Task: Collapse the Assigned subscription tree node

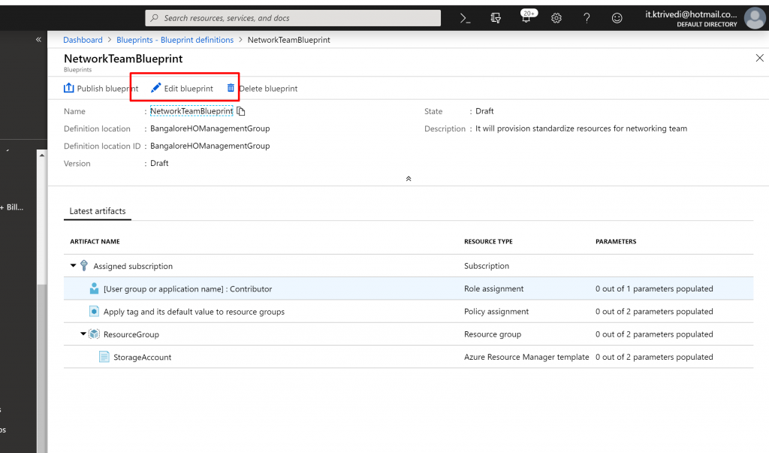Action: [74, 266]
